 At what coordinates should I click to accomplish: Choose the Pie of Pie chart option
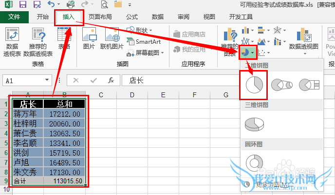click(x=281, y=85)
